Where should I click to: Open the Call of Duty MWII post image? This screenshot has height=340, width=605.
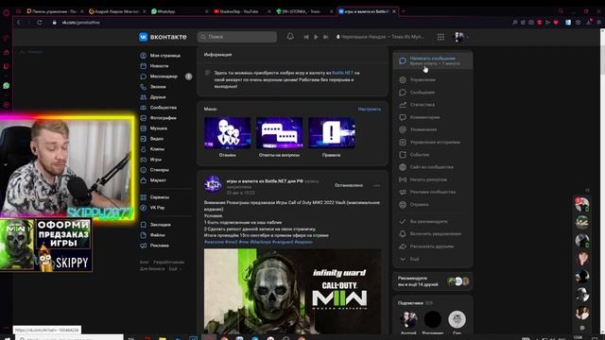click(292, 291)
